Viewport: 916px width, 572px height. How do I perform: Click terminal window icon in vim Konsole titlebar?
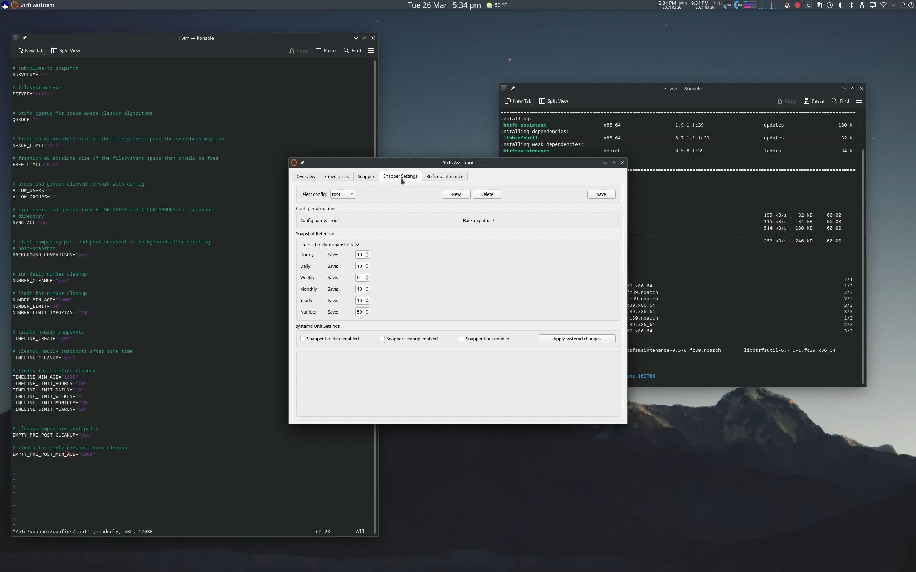point(15,38)
